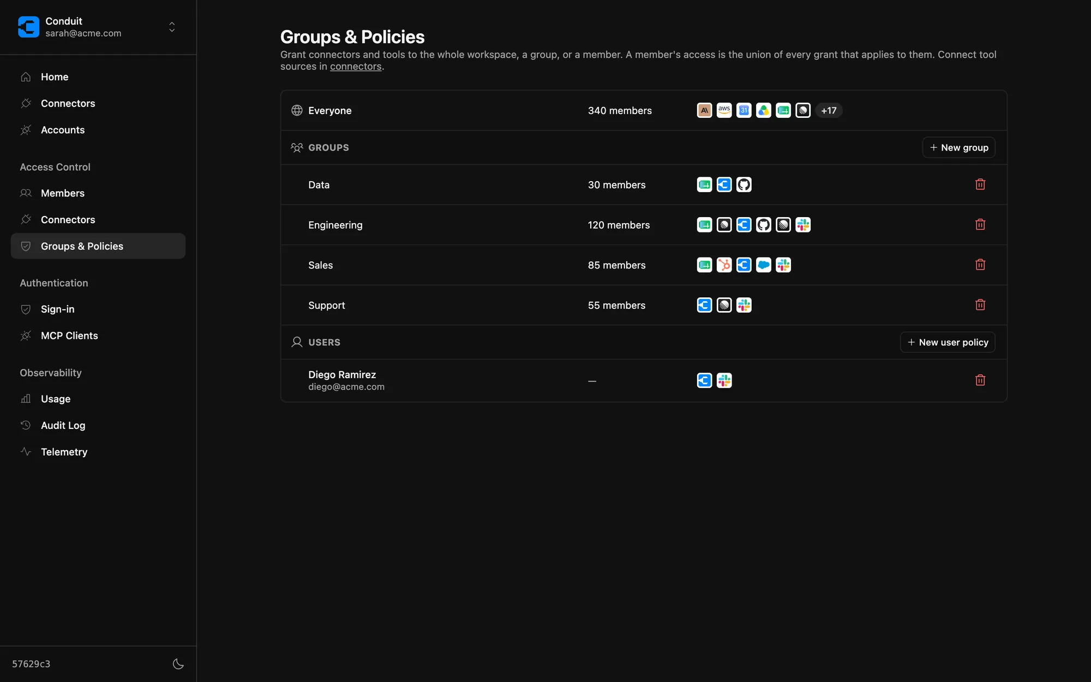Screen dimensions: 1091x682
Task: Delete the Data group with trash icon
Action: click(x=980, y=184)
